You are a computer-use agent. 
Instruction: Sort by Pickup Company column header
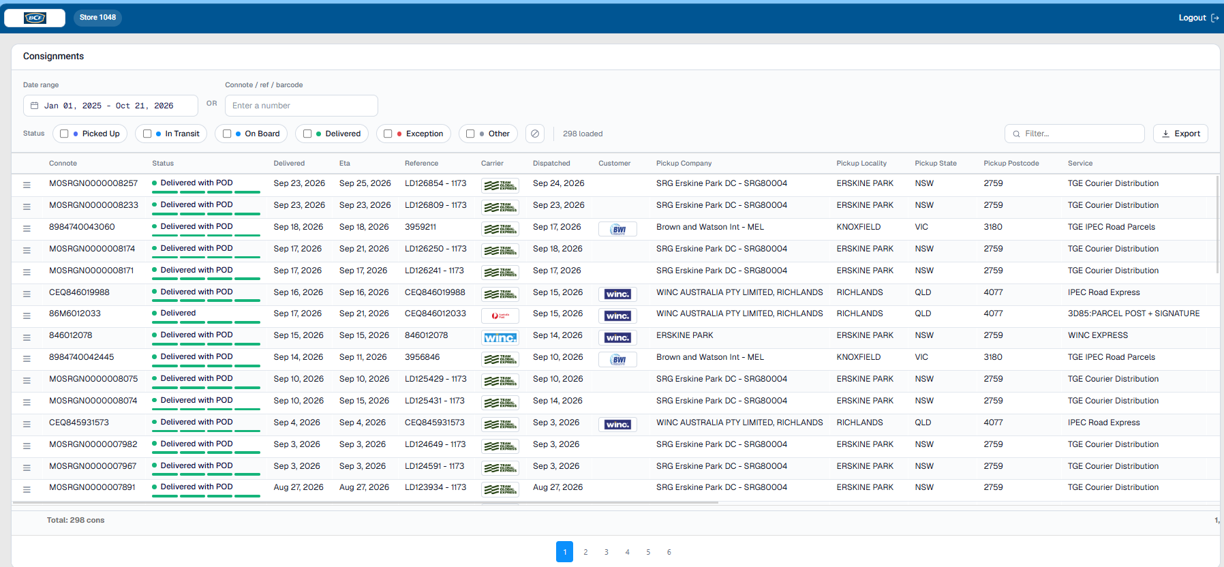pos(684,164)
